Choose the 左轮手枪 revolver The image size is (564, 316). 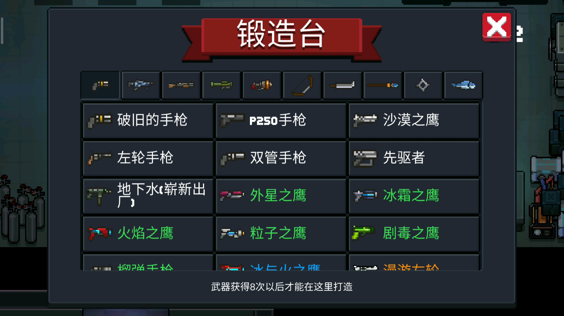tap(148, 158)
